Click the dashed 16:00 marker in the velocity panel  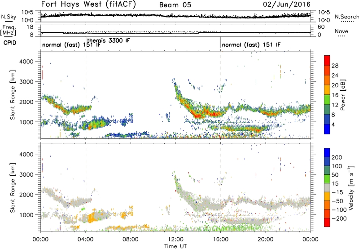[x=221, y=187]
